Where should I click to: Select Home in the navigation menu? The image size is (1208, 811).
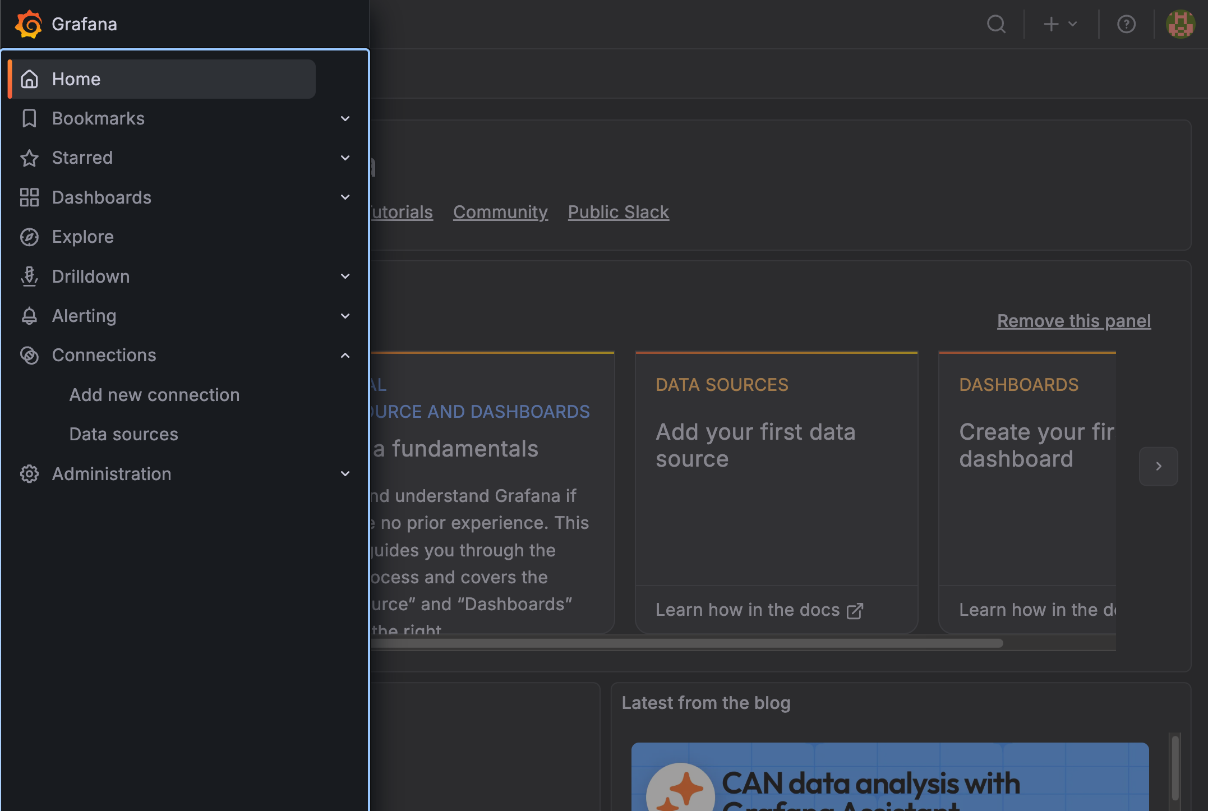(x=76, y=79)
